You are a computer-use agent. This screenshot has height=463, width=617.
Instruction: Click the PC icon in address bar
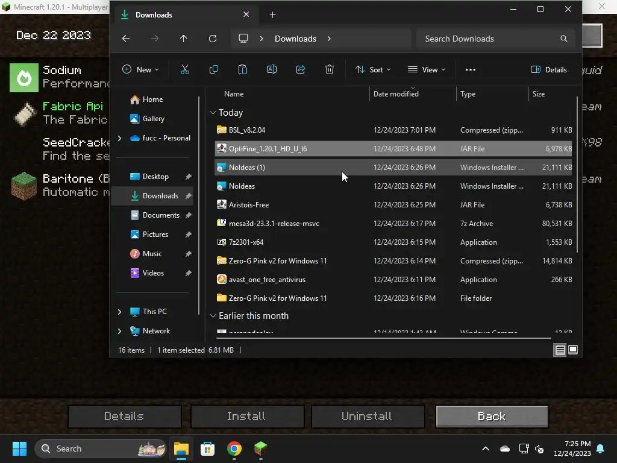coord(243,38)
